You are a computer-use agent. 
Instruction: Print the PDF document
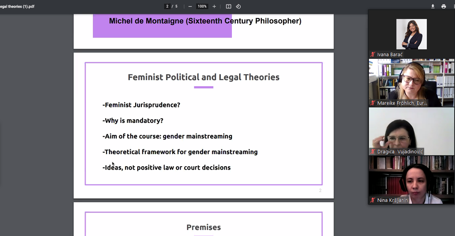(444, 6)
